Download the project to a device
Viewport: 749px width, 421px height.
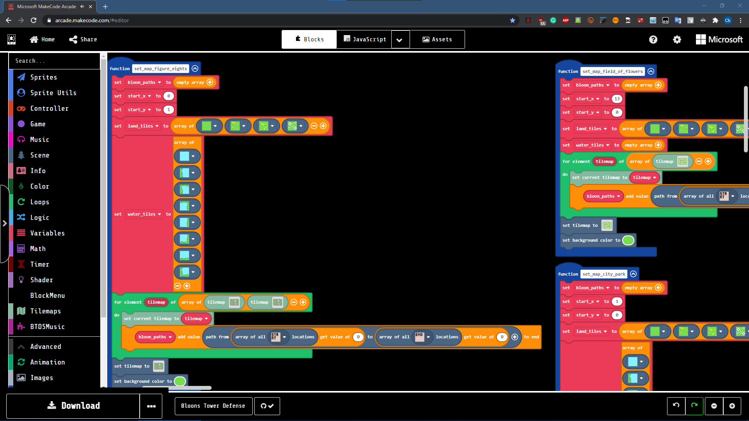73,406
